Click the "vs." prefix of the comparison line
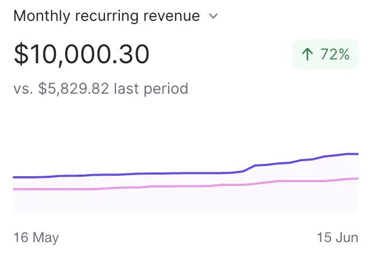 tap(23, 88)
